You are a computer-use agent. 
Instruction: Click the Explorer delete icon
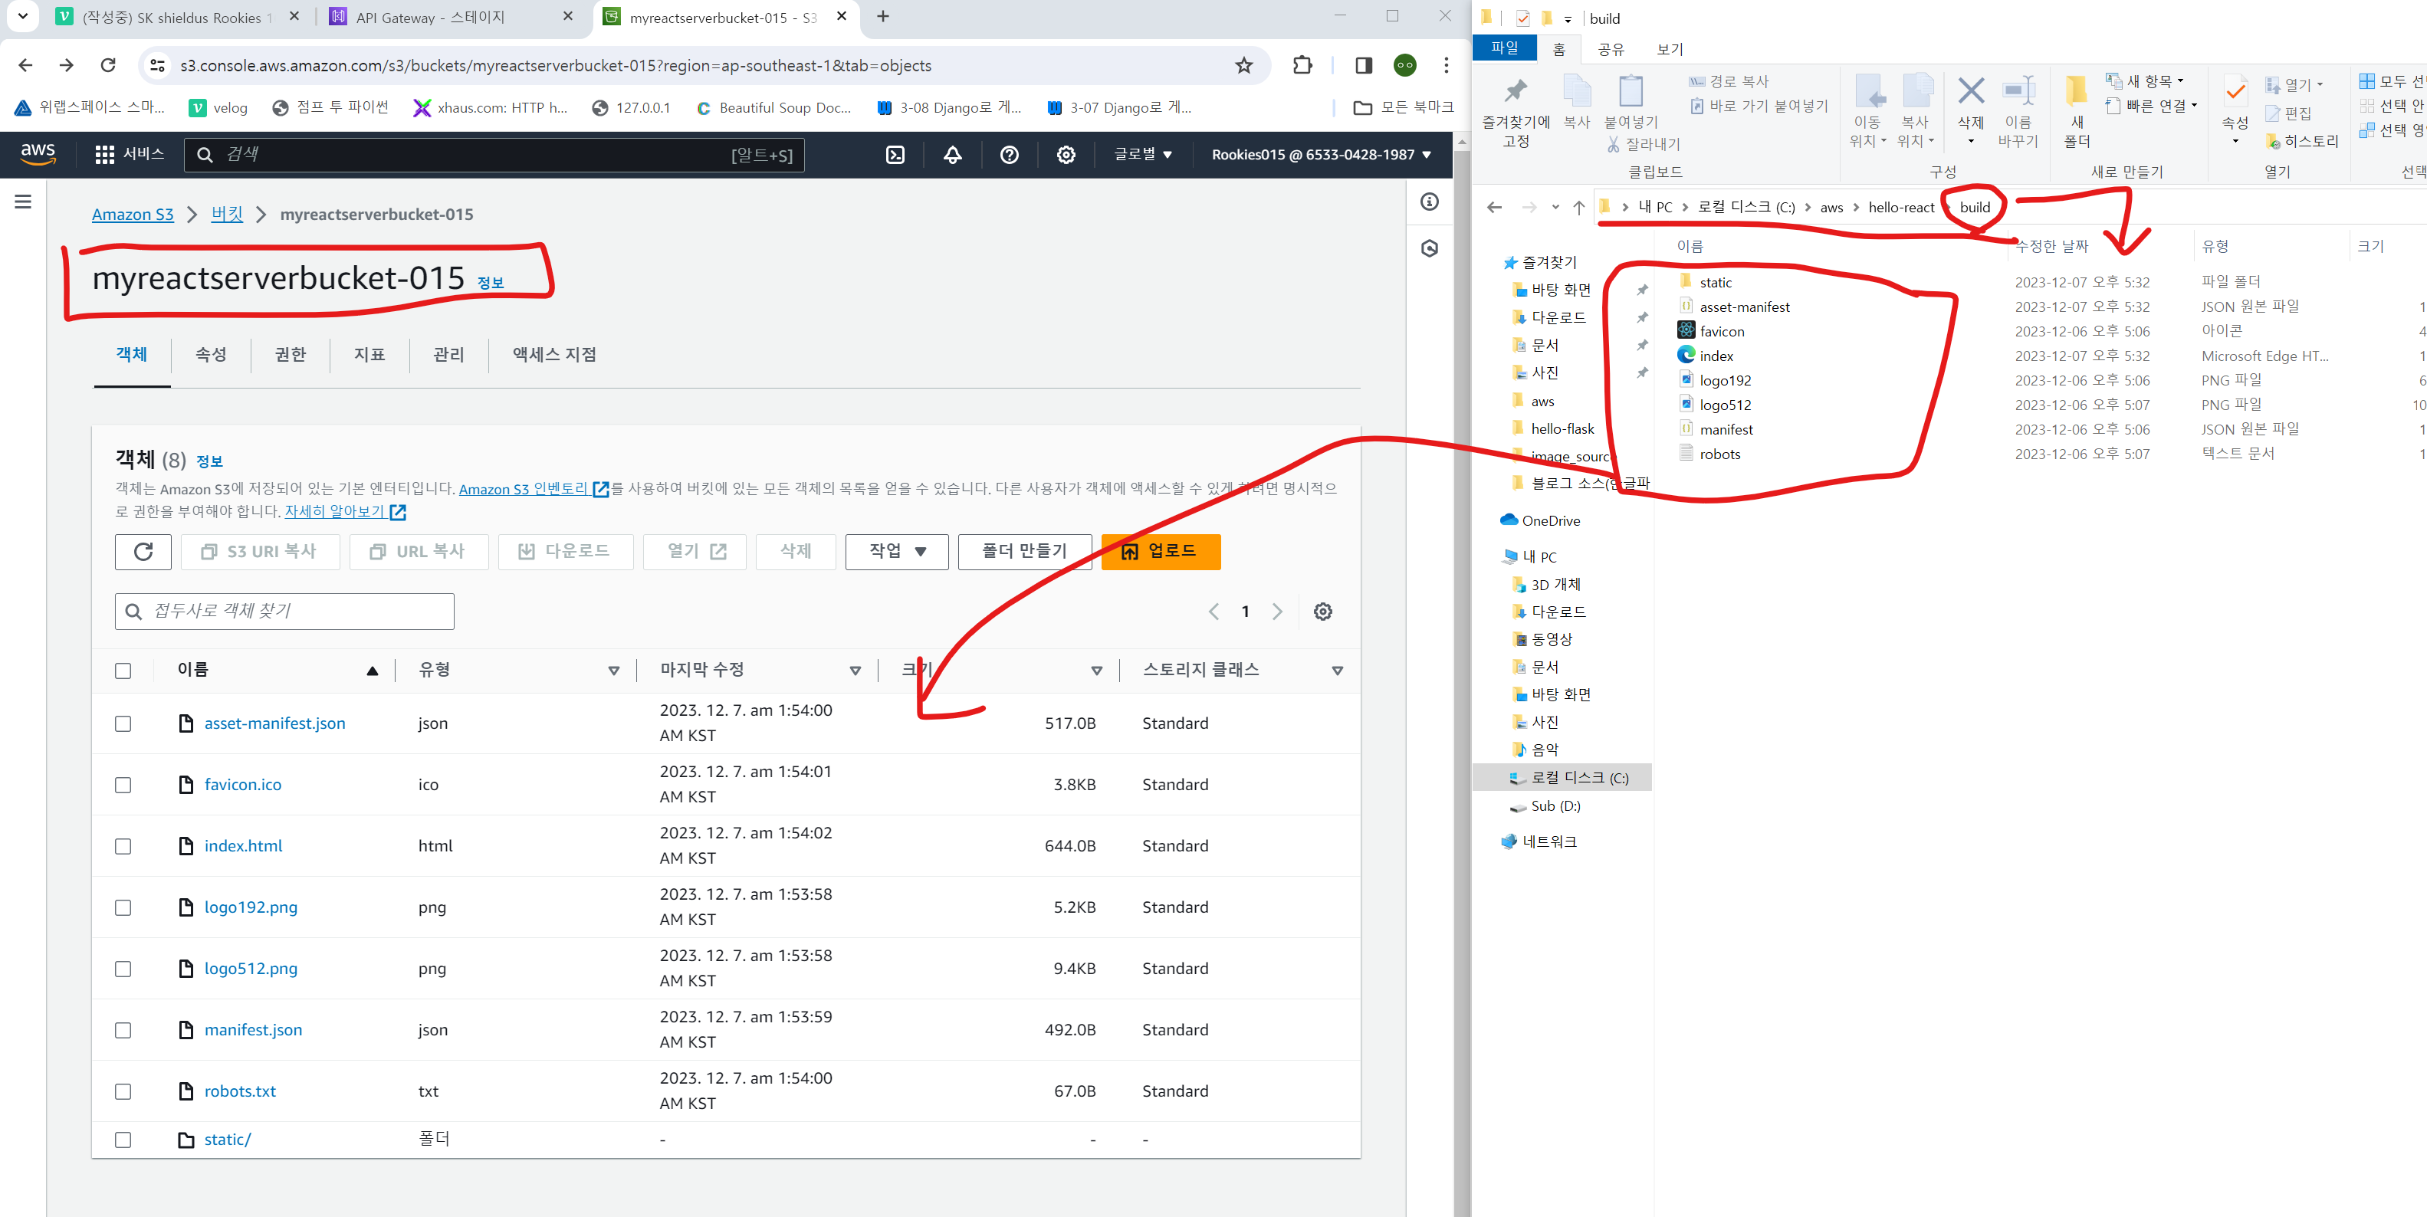(x=1970, y=92)
